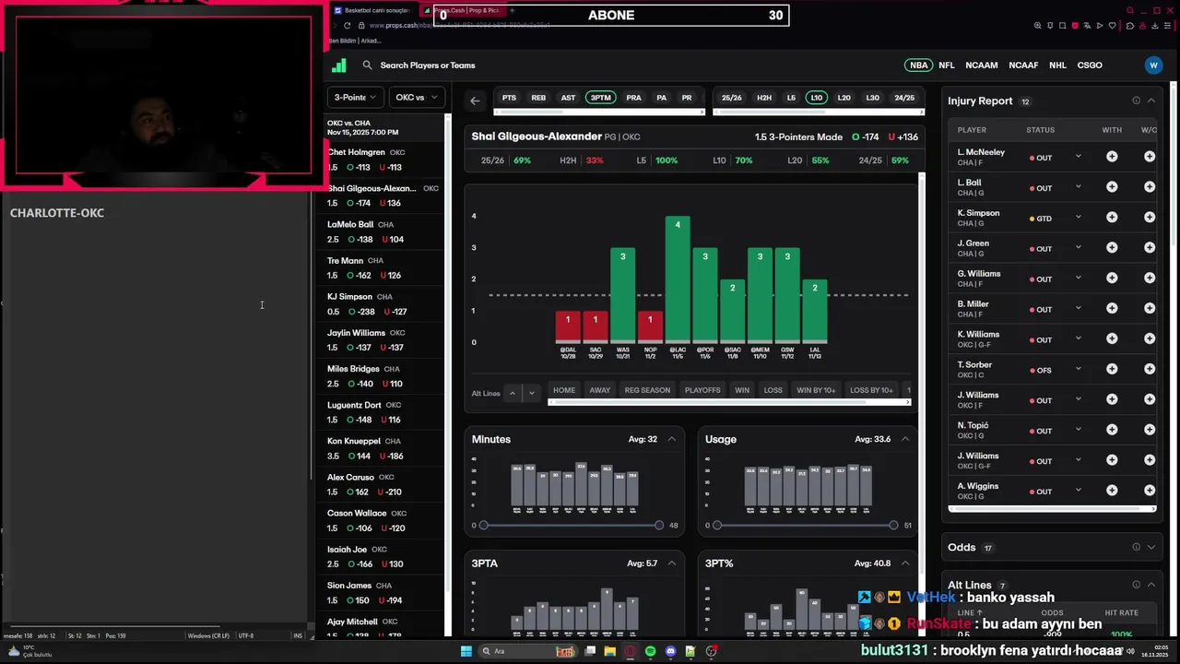Click the search magnifier icon
This screenshot has height=664, width=1180.
[367, 65]
